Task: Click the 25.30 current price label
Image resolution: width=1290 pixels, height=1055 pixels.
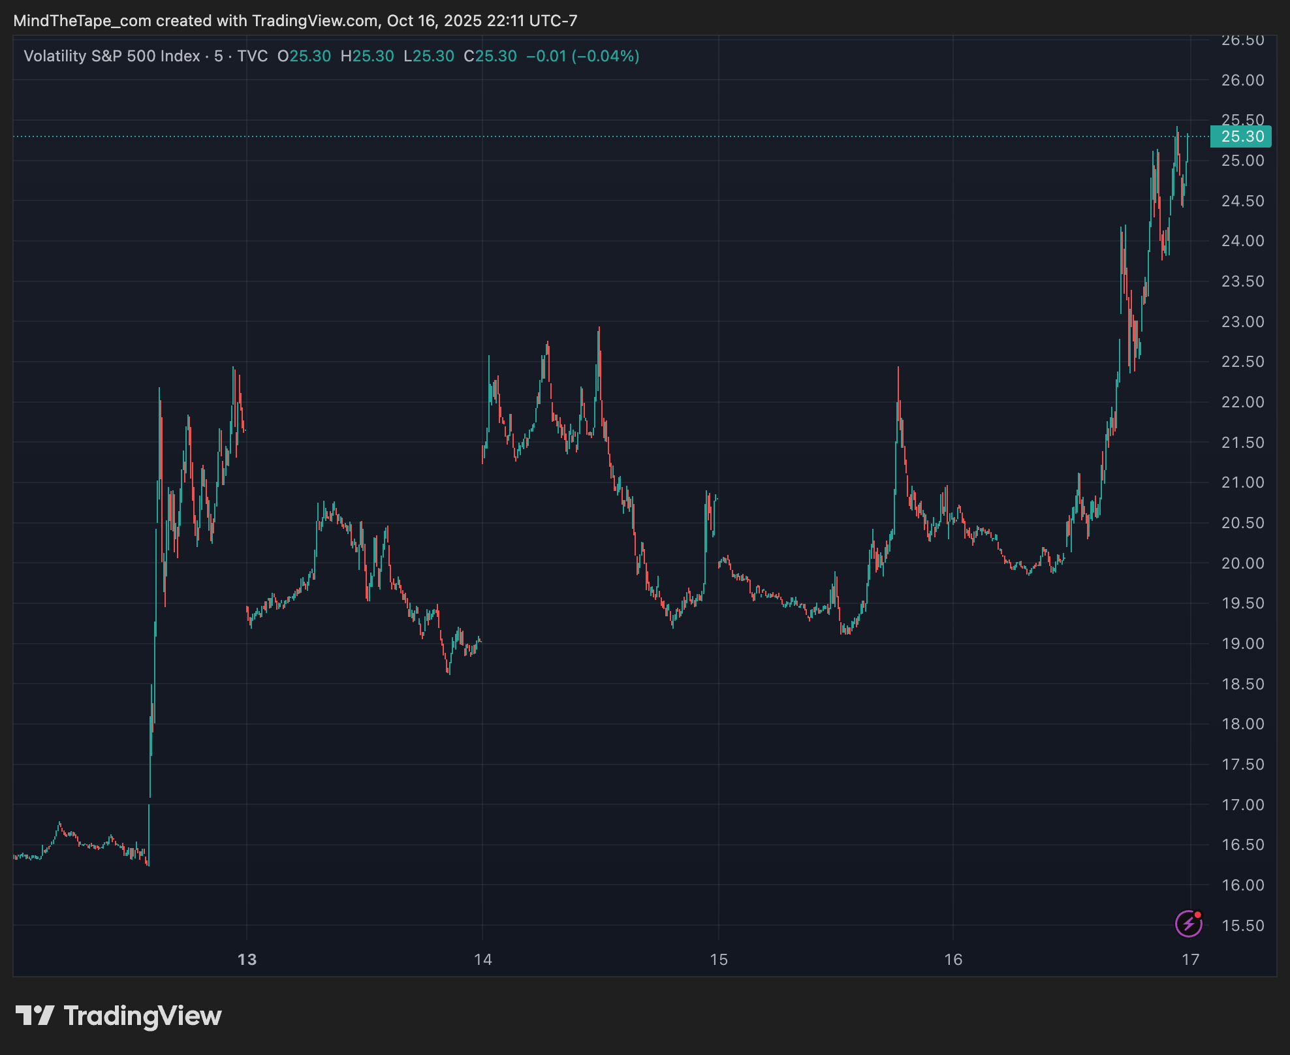Action: [1242, 136]
